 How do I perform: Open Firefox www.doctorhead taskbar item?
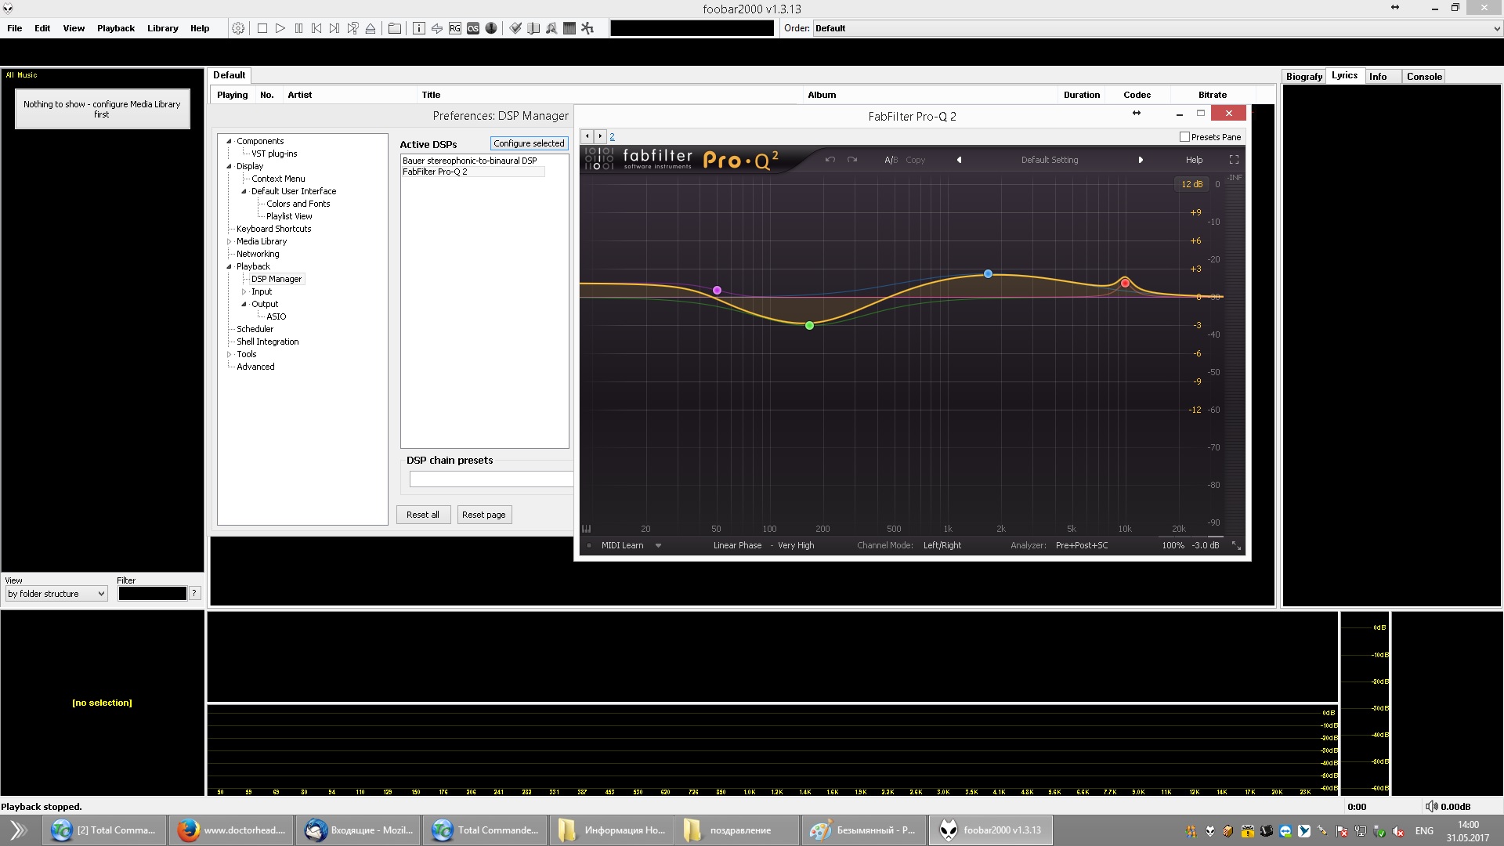click(x=231, y=830)
